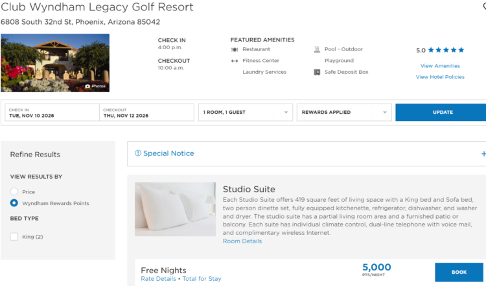The image size is (486, 286).
Task: Click the Restaurant amenity icon
Action: [x=235, y=50]
